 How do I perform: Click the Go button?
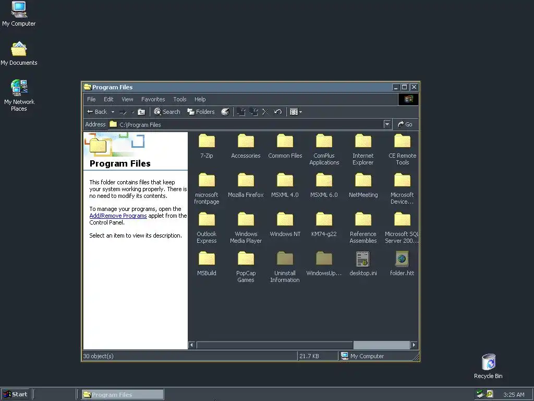coord(405,124)
